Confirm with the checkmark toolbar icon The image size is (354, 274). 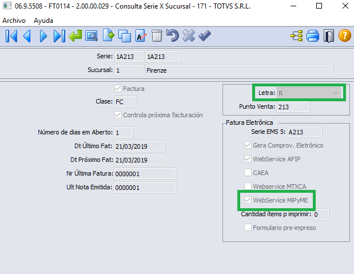click(205, 36)
